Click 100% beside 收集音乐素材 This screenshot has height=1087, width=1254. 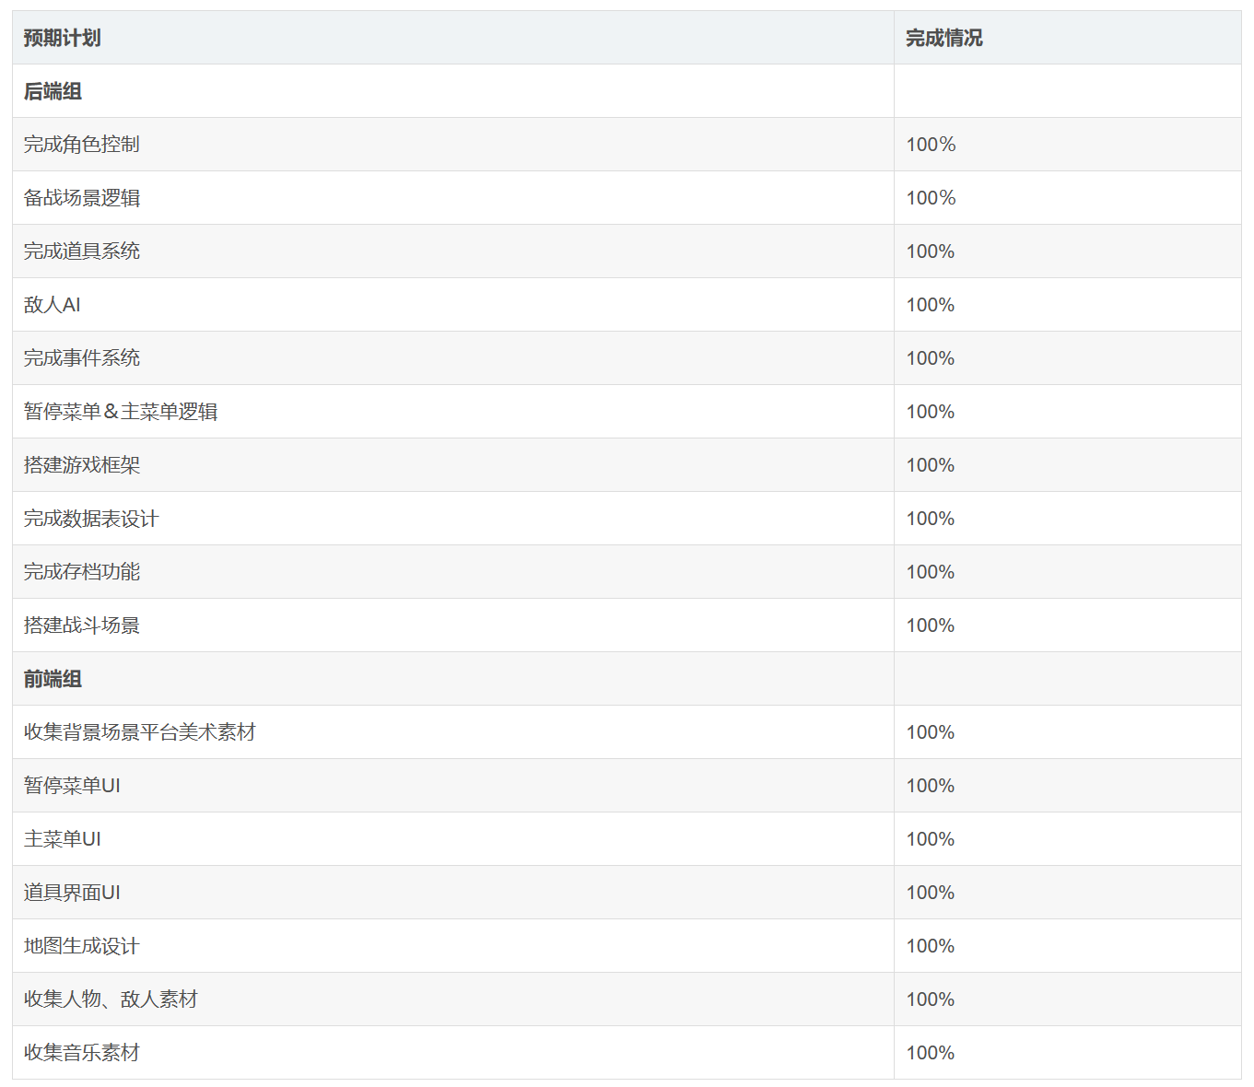[x=931, y=1053]
